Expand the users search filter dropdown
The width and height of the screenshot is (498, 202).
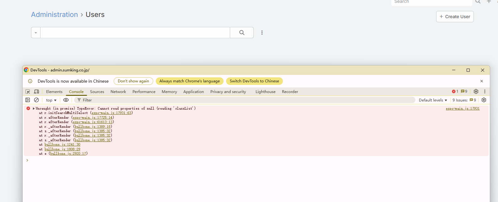[36, 33]
